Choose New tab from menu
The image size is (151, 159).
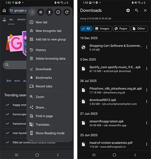(x=50, y=22)
